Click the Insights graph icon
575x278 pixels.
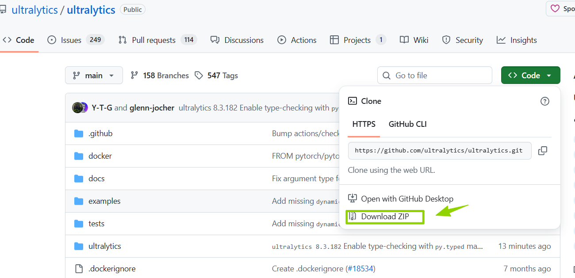(501, 40)
